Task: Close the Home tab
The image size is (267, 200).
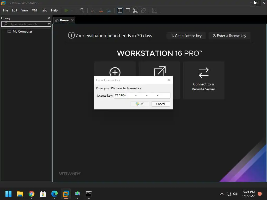Action: [x=72, y=20]
